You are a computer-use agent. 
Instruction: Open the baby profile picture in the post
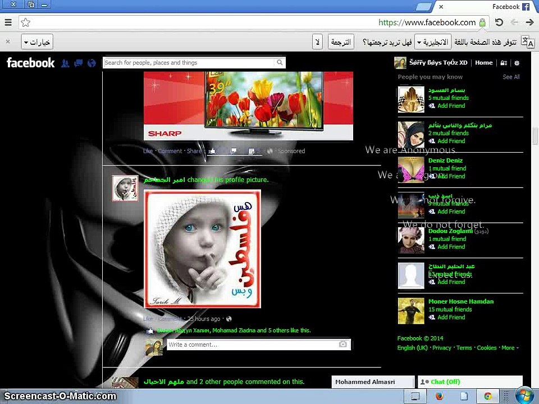(x=203, y=249)
